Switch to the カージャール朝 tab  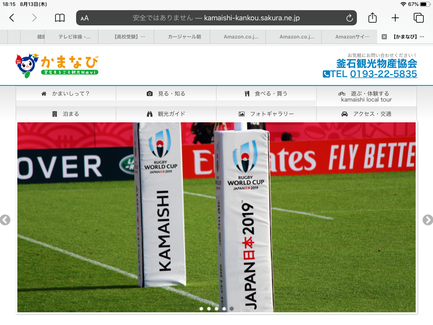(x=184, y=37)
